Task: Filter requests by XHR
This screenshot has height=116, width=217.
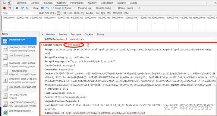Action: [65, 13]
